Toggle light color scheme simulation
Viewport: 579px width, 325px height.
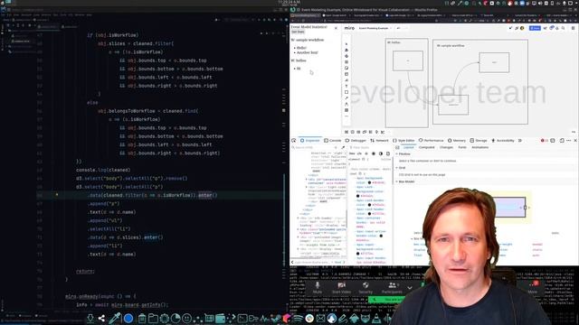click(x=374, y=153)
